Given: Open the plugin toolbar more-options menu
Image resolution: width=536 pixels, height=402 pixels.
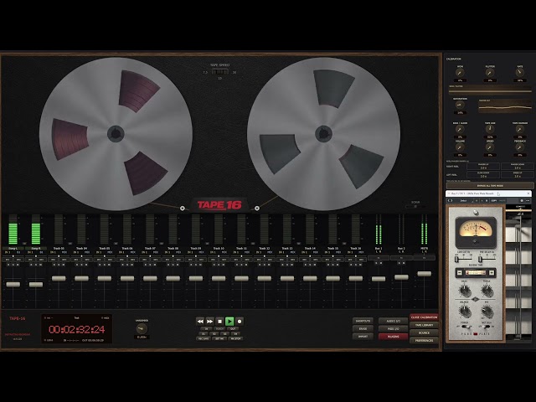Looking at the screenshot, I should [x=528, y=201].
